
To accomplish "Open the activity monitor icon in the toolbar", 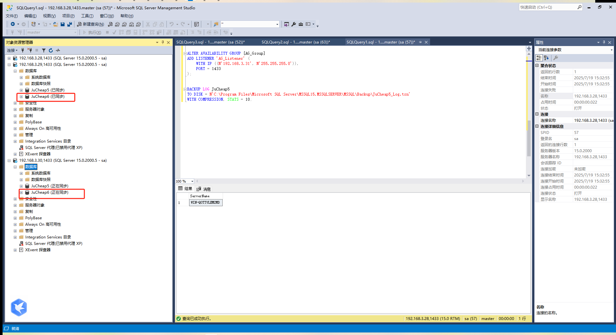I will pyautogui.click(x=196, y=24).
